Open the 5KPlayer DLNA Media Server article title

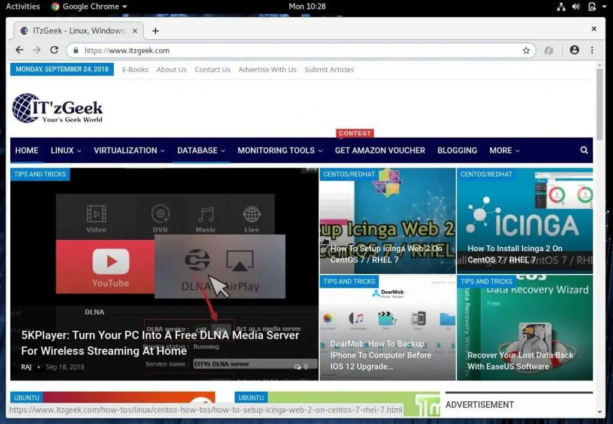(x=160, y=343)
